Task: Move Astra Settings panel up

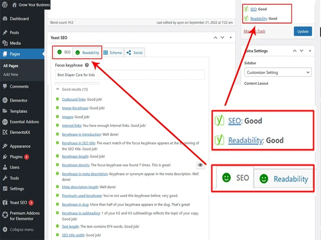Action: [x=295, y=51]
